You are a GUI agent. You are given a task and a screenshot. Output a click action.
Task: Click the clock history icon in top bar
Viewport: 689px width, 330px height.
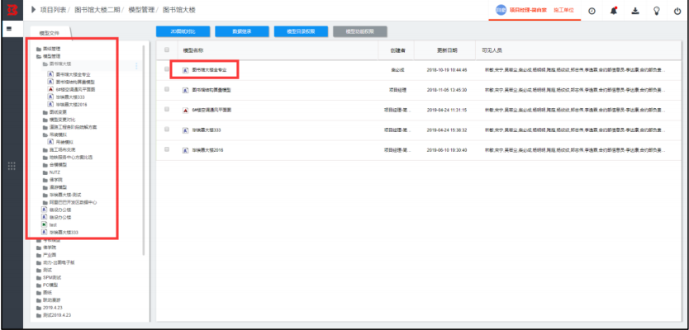coord(592,12)
